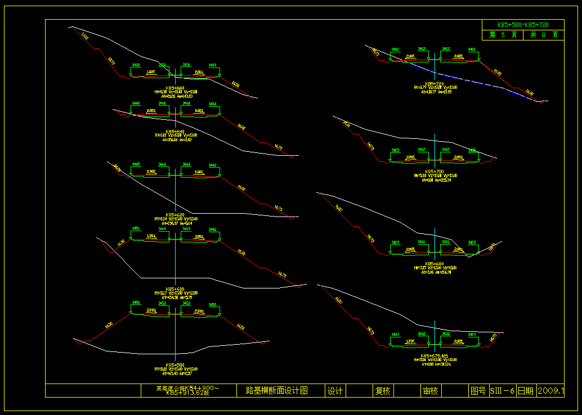Click the K85+580~K85+720 station range label
The width and height of the screenshot is (582, 415).
523,25
